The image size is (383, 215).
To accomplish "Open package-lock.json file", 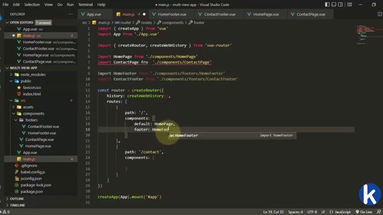I will pos(36,185).
